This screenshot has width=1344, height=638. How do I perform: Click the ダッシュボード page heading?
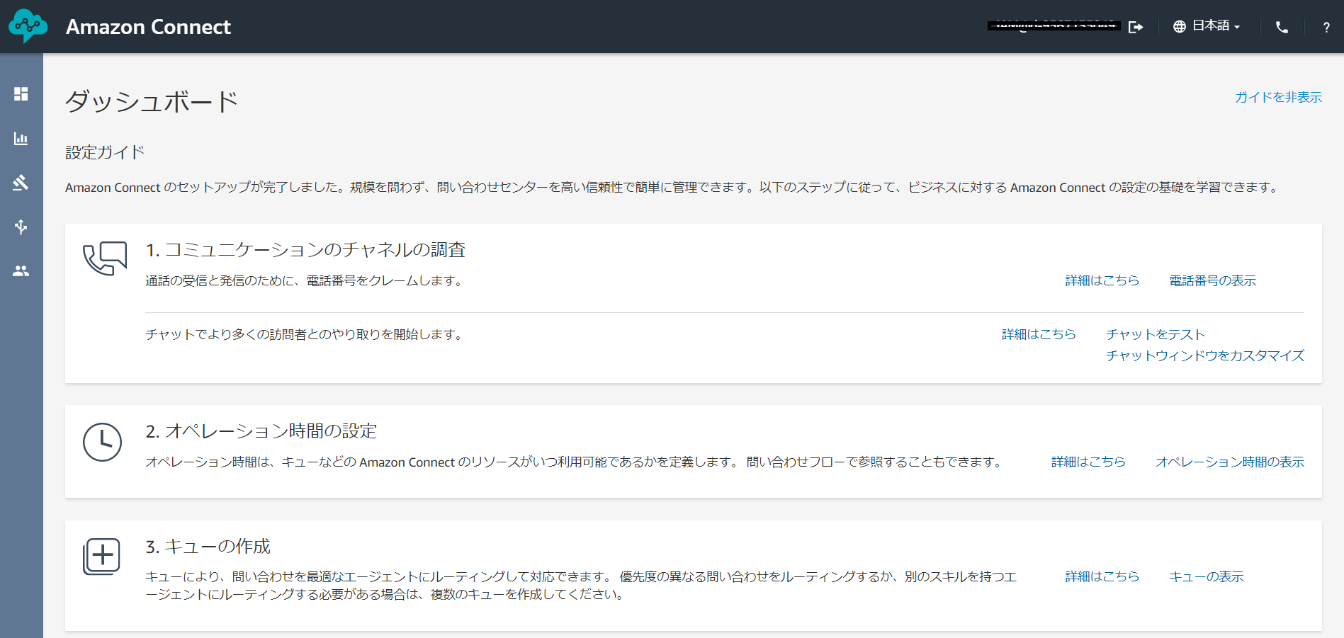tap(152, 101)
